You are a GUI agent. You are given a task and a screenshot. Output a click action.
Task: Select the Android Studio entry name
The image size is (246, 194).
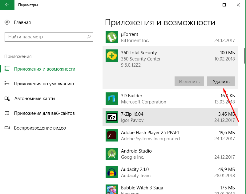point(136,151)
